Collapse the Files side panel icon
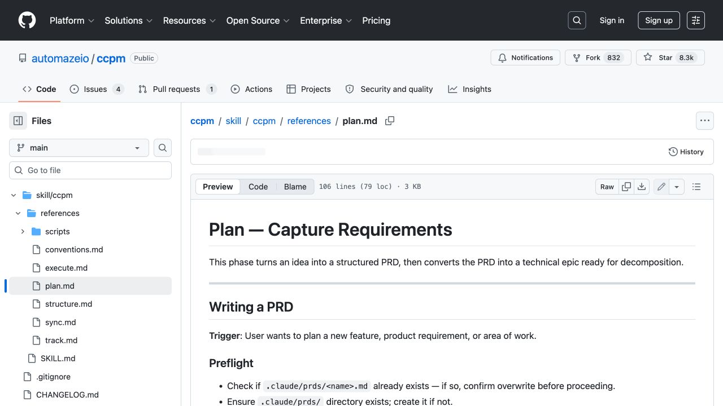 click(18, 121)
